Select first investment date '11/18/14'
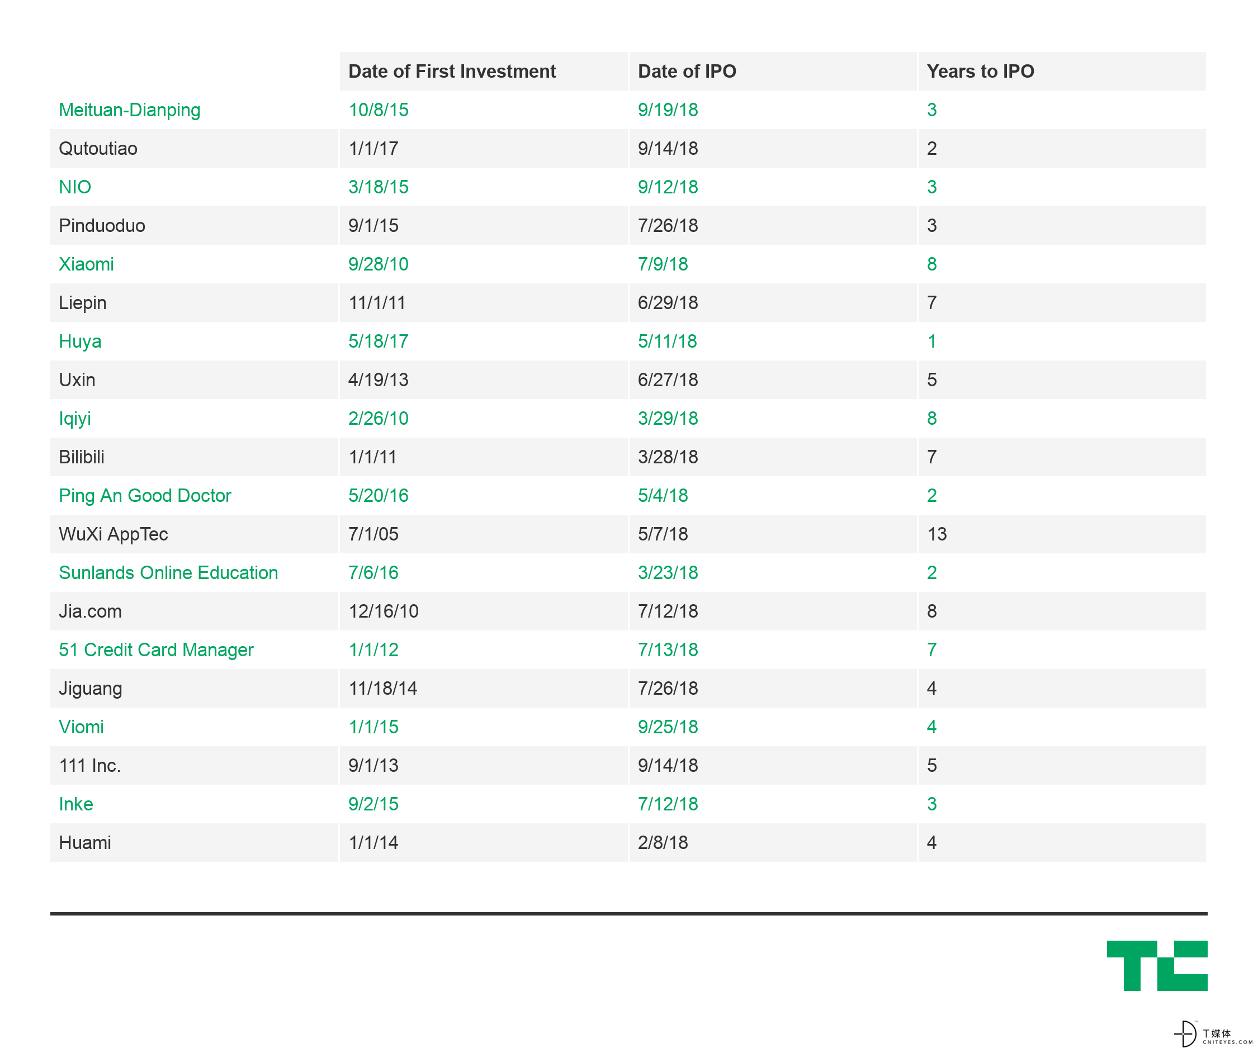 click(382, 688)
